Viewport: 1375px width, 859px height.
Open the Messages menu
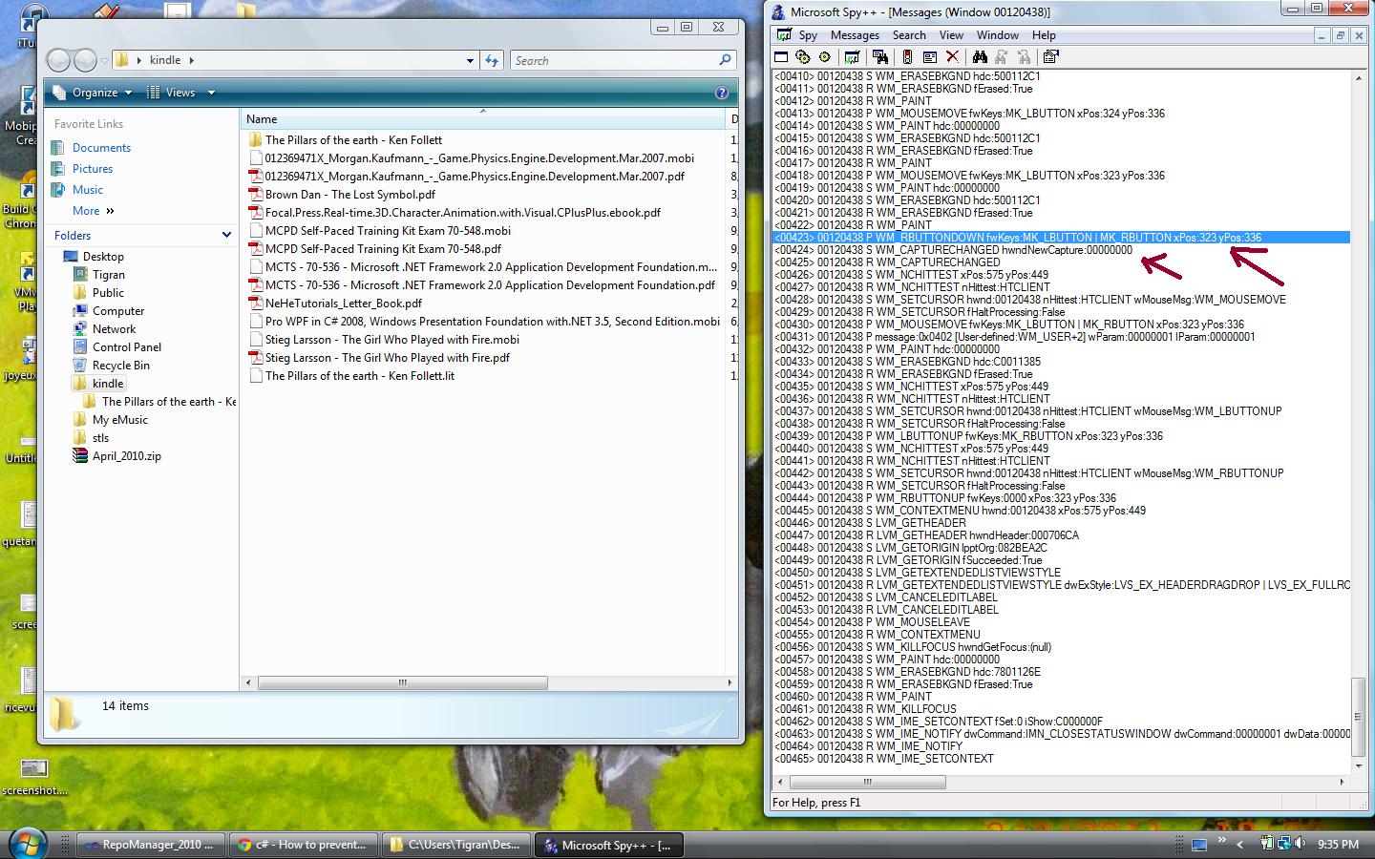(855, 35)
